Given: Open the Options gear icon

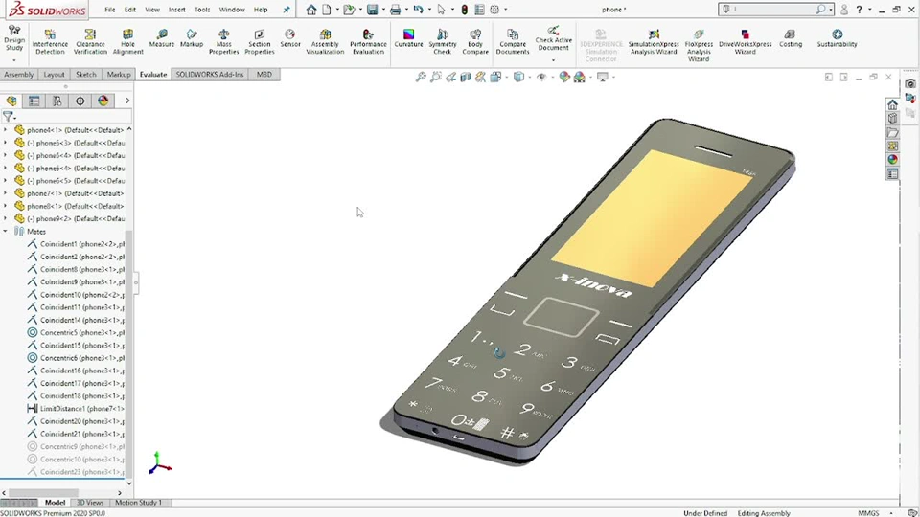Looking at the screenshot, I should tap(494, 10).
